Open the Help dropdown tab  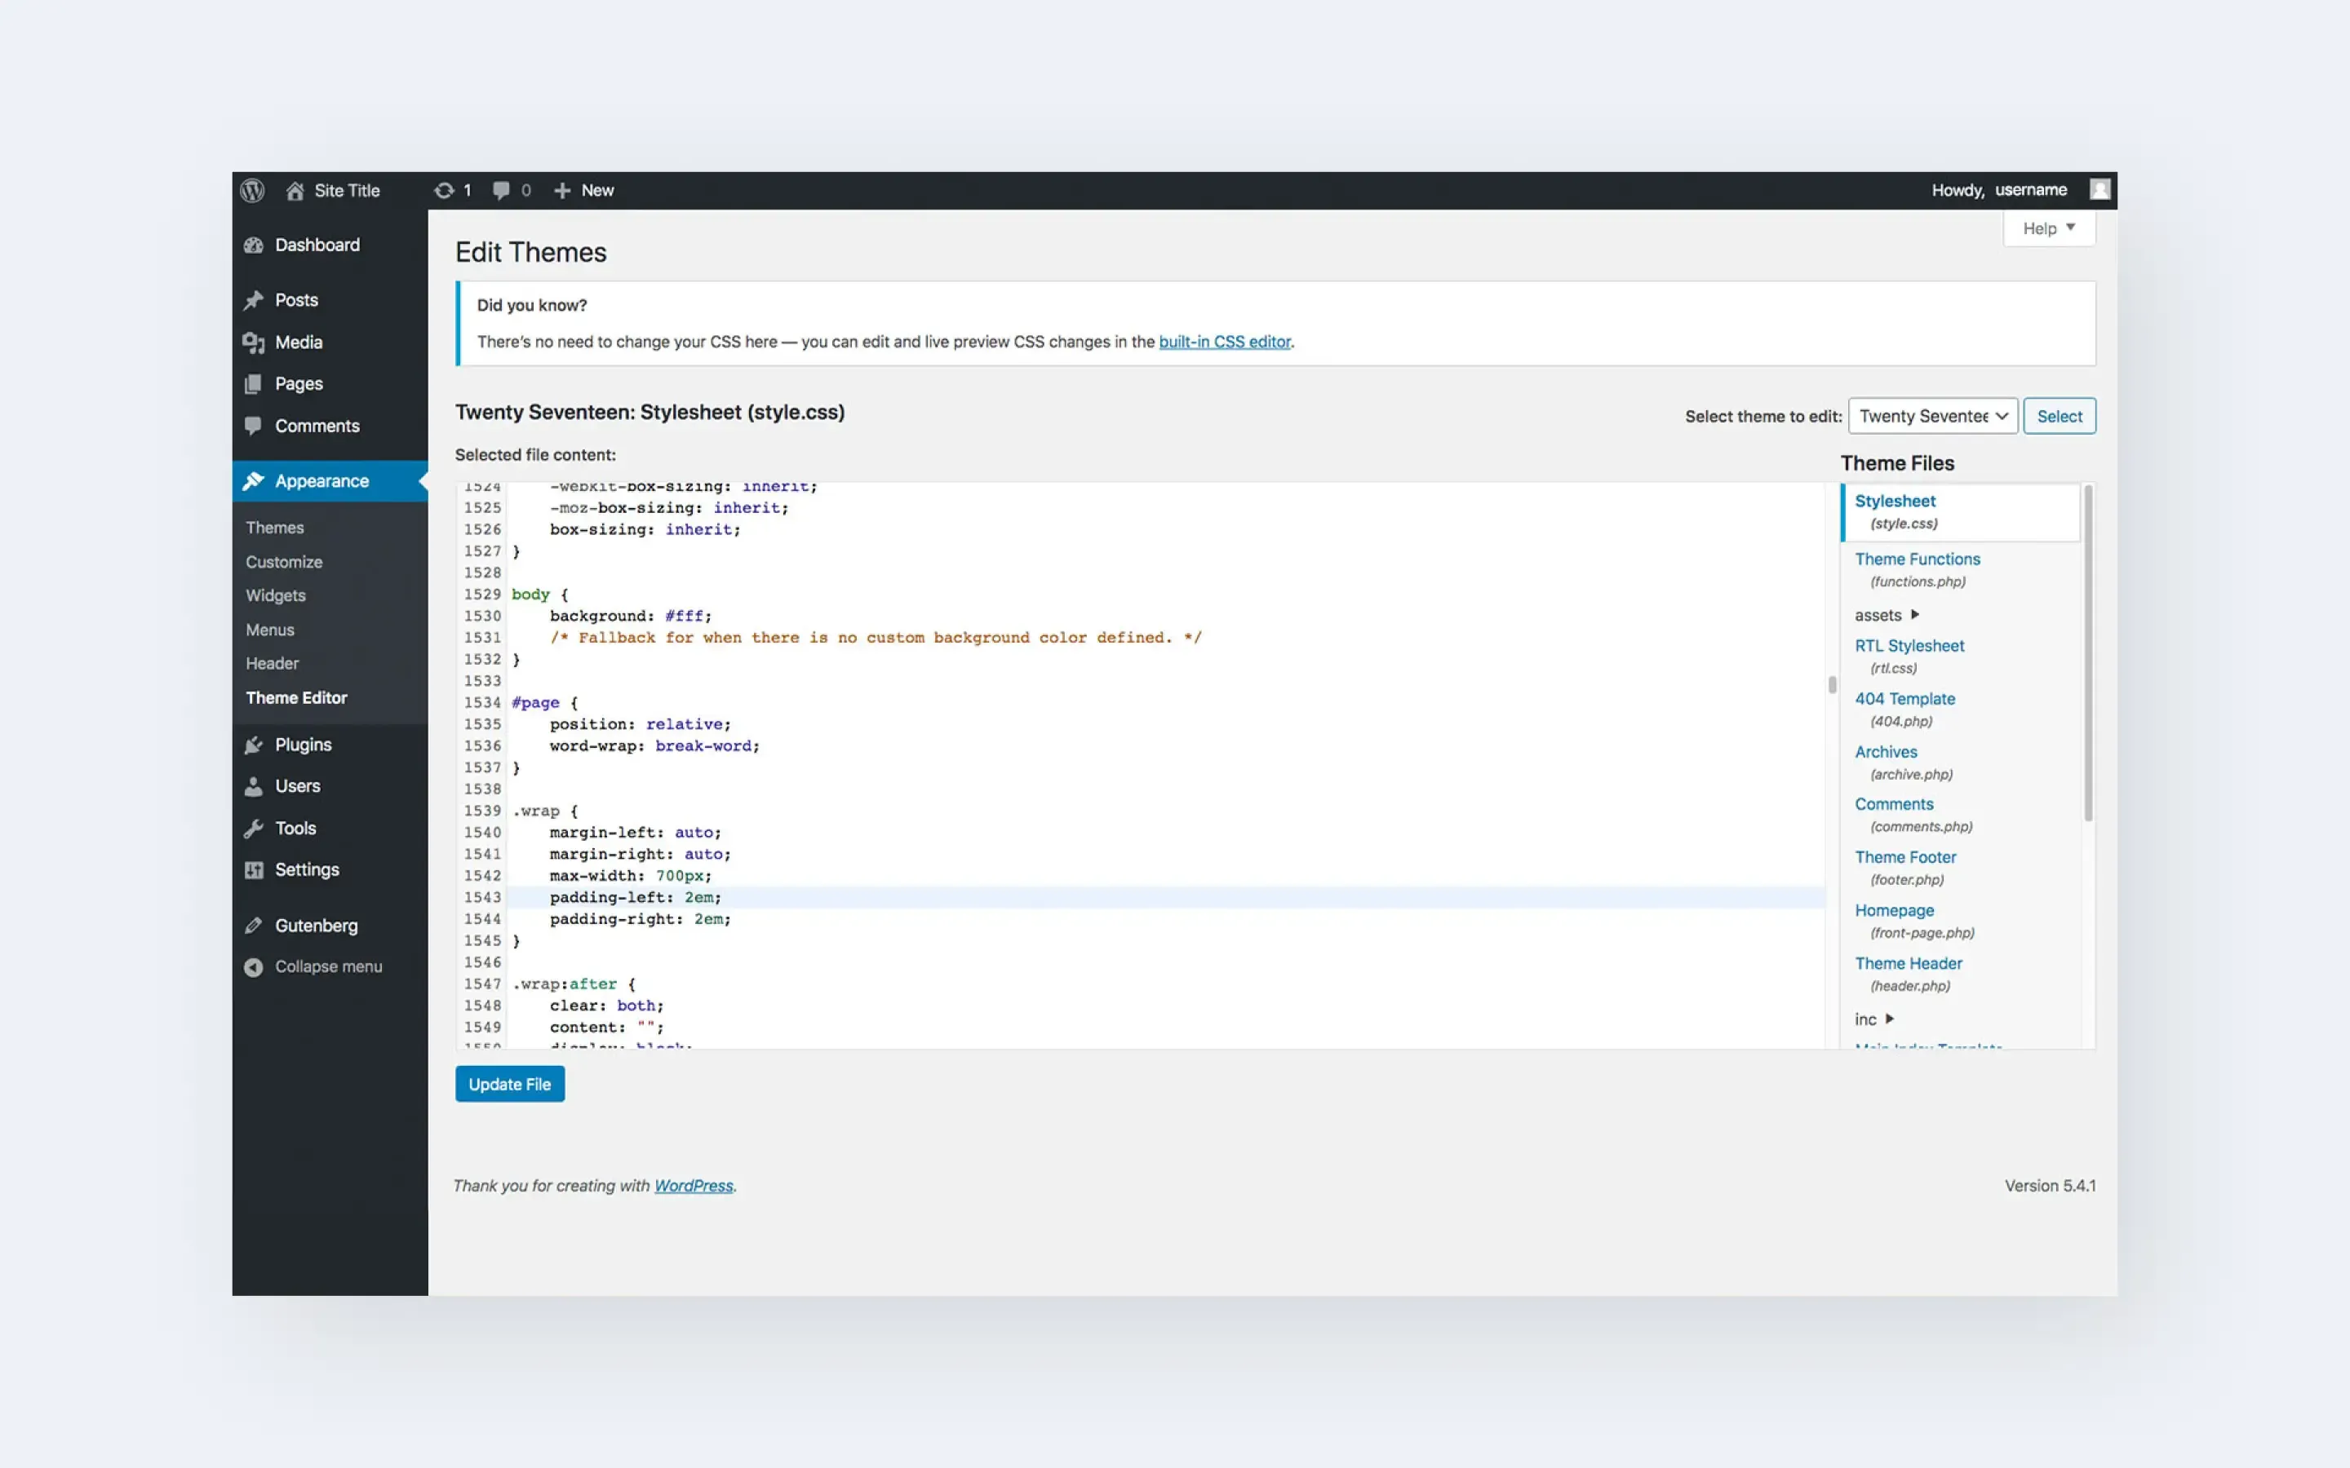tap(2048, 228)
